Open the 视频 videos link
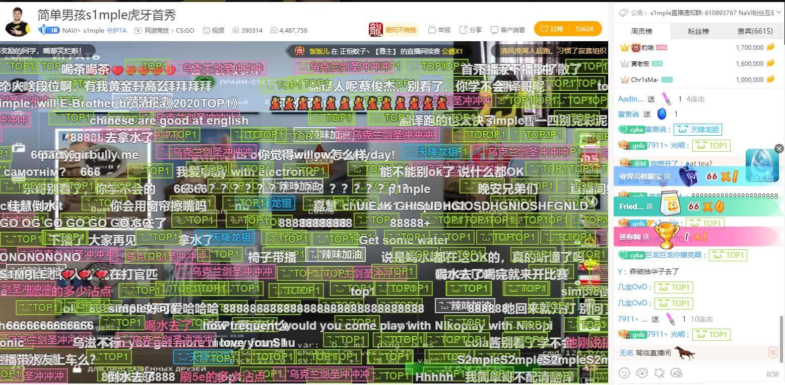Screen dimensions: 785x385 click(218, 30)
